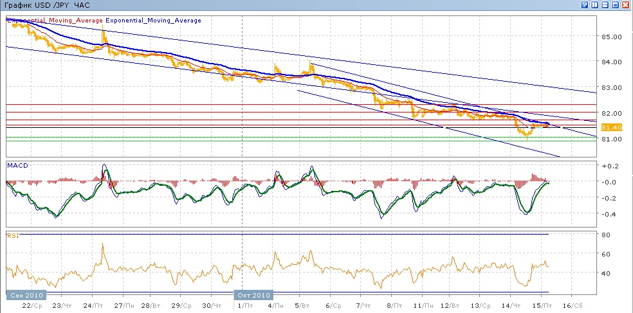
Task: Click the horizontal split layout icon
Action: coord(605,5)
